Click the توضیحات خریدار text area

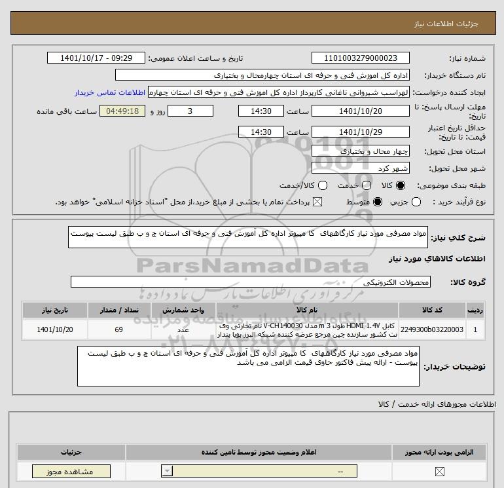click(x=248, y=366)
